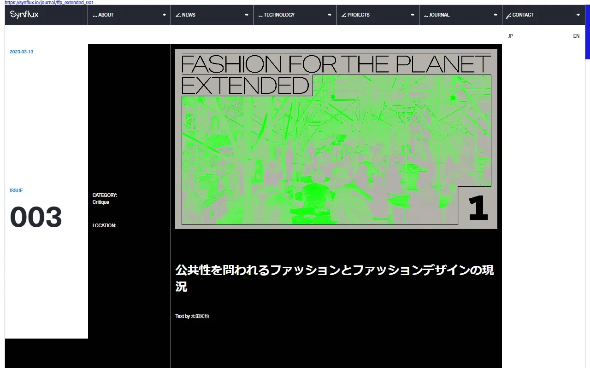This screenshot has width=590, height=368.
Task: Click the arrow icon next to ABOUT
Action: (165, 15)
